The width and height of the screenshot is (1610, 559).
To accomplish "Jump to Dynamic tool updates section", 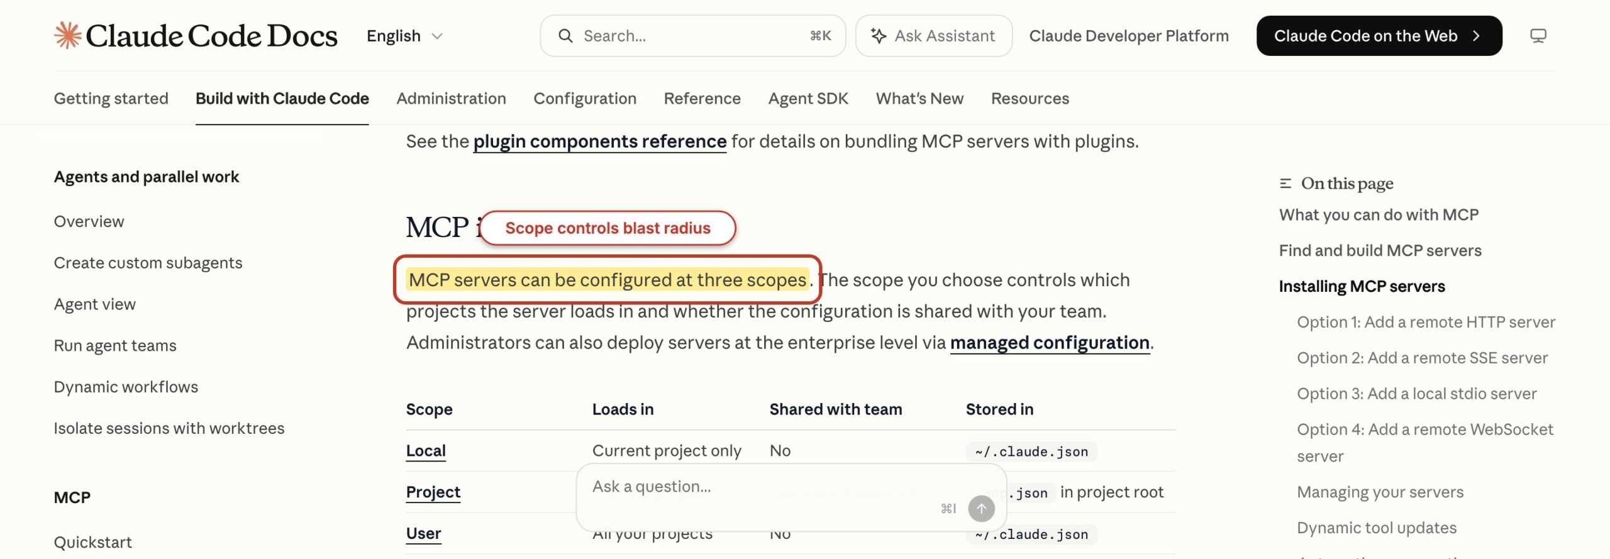I will (x=1376, y=528).
